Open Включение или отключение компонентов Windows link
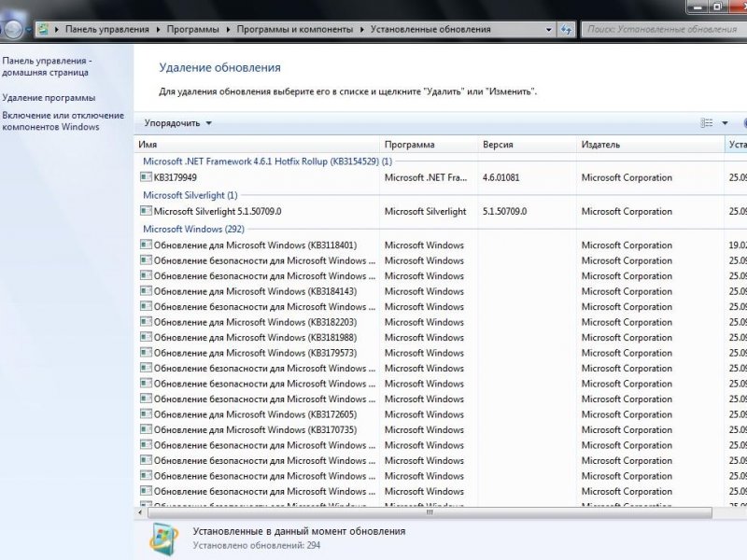The width and height of the screenshot is (747, 560). (x=63, y=121)
